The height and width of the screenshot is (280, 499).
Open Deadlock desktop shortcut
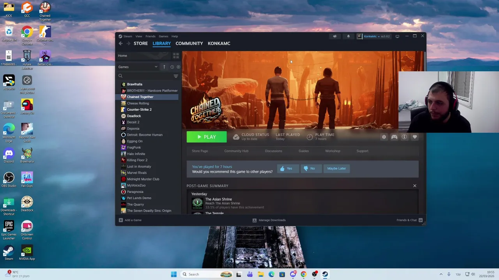[x=27, y=204]
